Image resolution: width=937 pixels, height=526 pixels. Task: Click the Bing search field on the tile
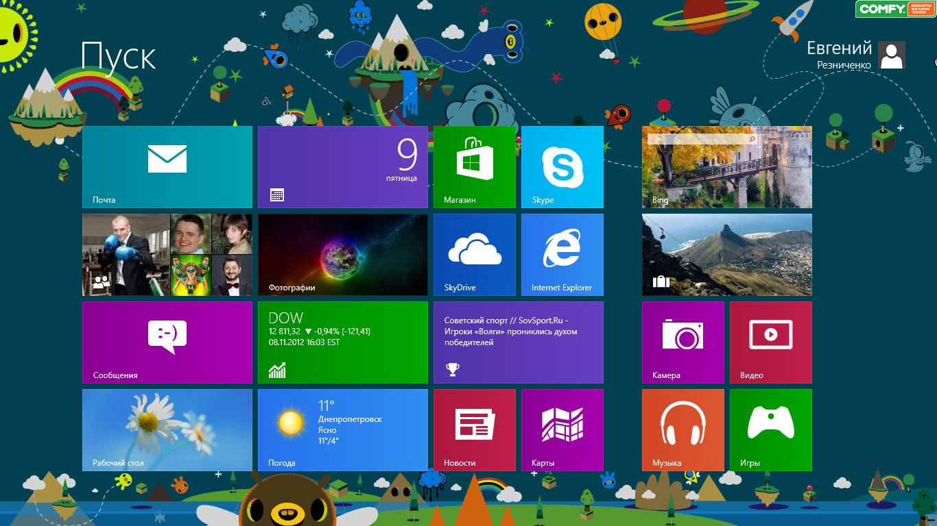point(702,138)
